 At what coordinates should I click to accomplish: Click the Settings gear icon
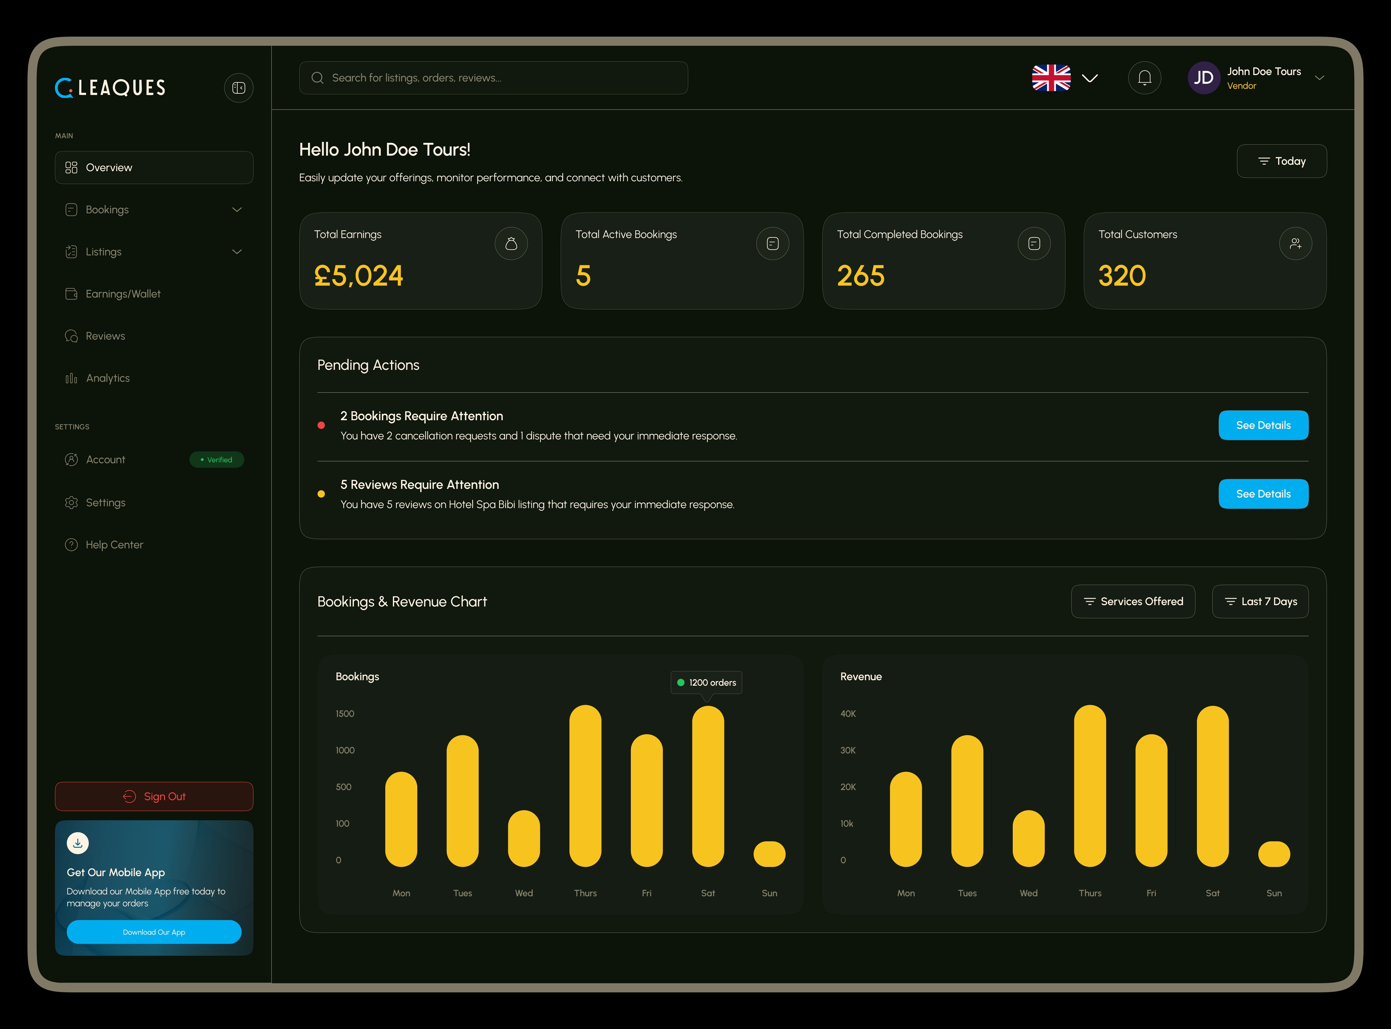(x=72, y=503)
